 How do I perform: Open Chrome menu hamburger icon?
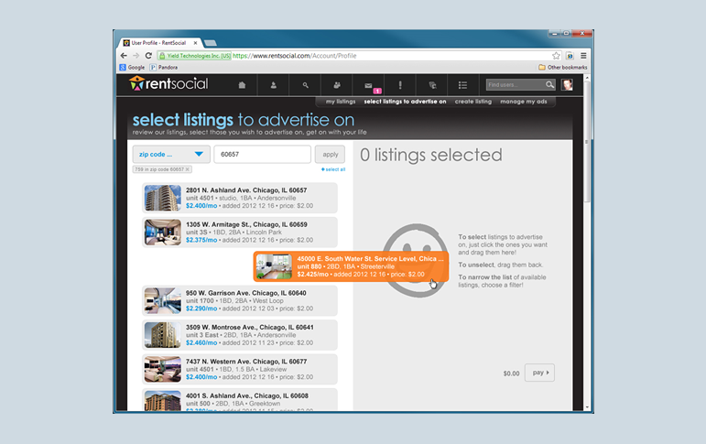[583, 55]
